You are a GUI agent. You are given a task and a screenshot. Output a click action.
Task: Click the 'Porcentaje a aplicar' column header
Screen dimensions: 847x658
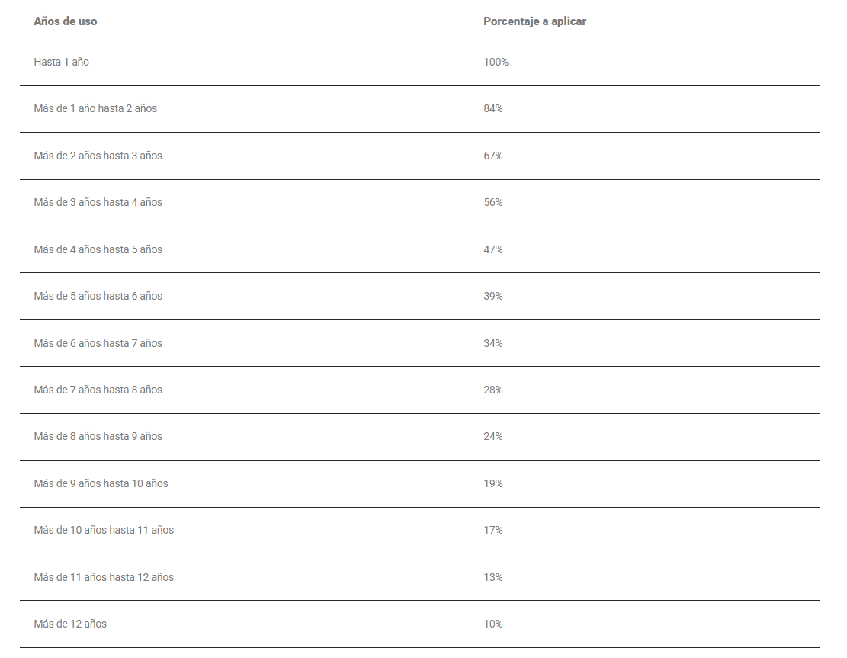click(534, 21)
